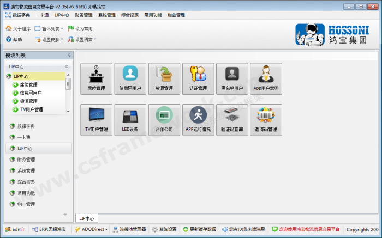Open the 设置皮肤 skin settings dropdown
This screenshot has width=382, height=238.
49,40
